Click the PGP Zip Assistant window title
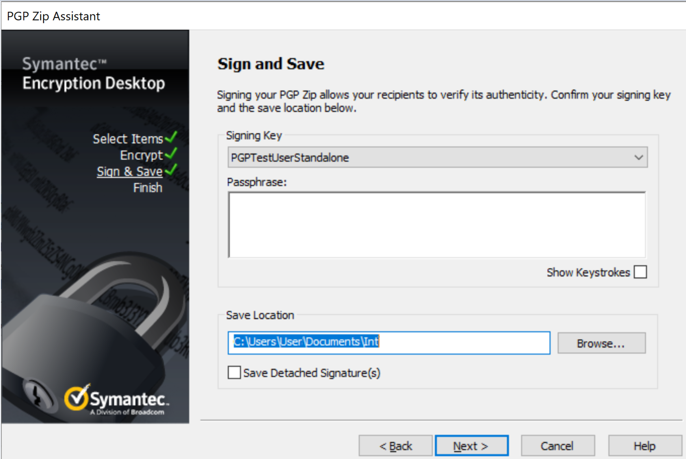Image resolution: width=686 pixels, height=459 pixels. click(53, 16)
